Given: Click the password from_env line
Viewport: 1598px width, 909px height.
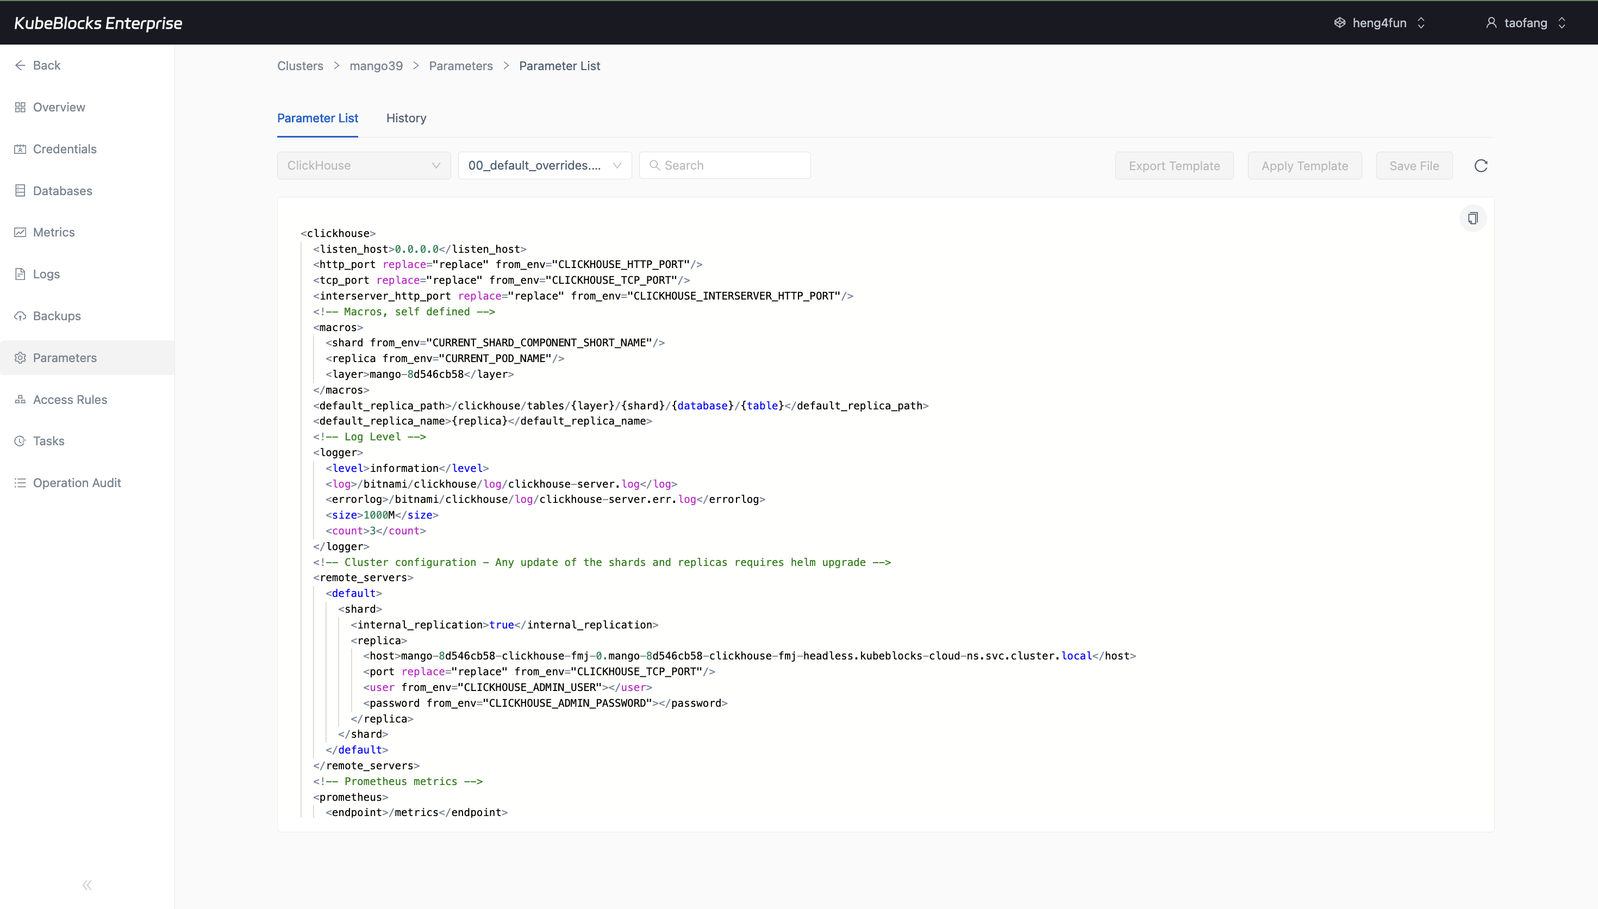Looking at the screenshot, I should coord(545,703).
